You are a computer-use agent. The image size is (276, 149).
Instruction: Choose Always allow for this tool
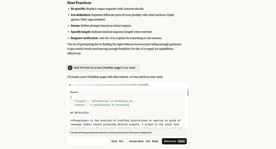tap(144, 141)
